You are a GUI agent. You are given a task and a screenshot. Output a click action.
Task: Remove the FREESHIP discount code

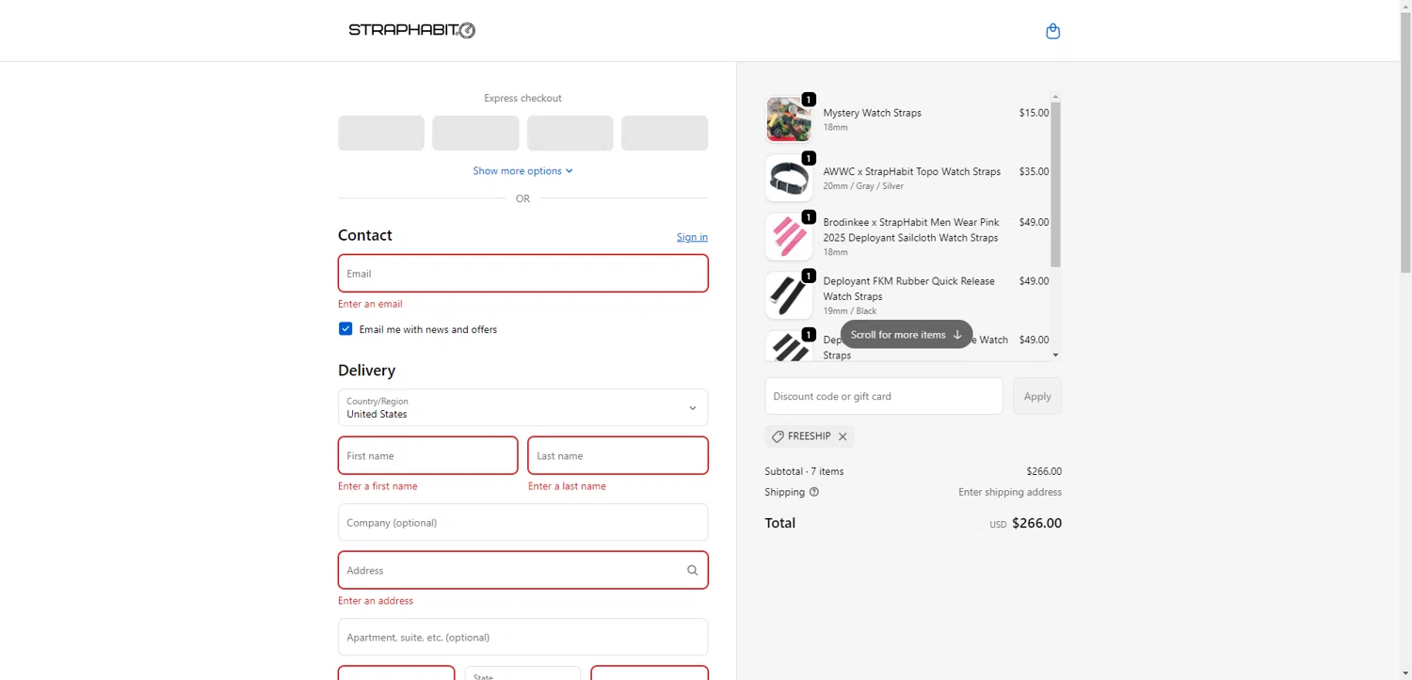click(x=842, y=436)
